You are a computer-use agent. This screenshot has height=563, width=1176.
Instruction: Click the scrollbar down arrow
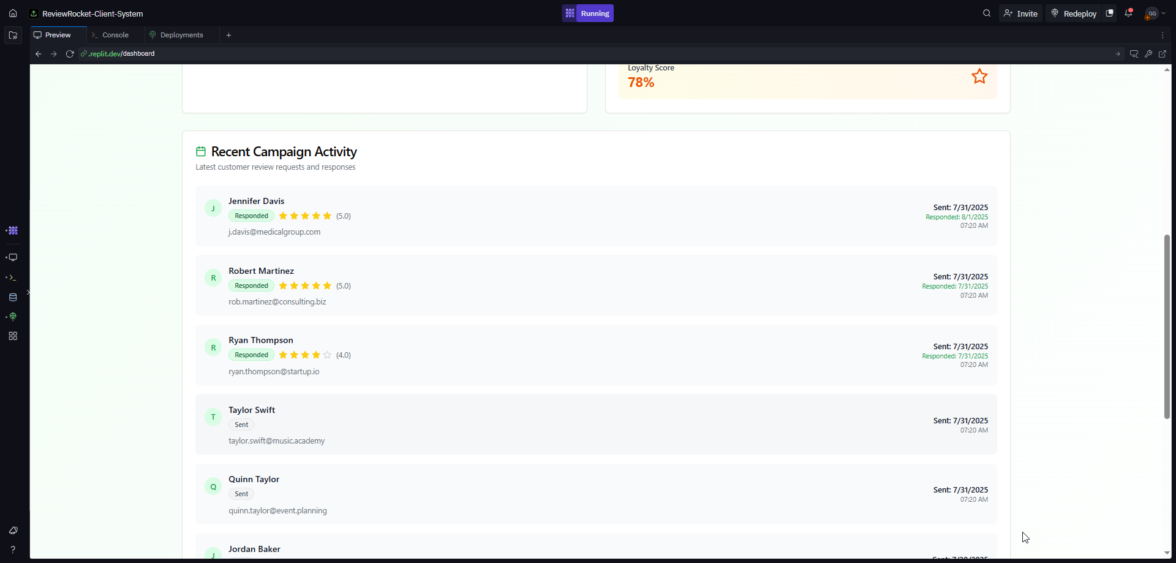click(1167, 553)
